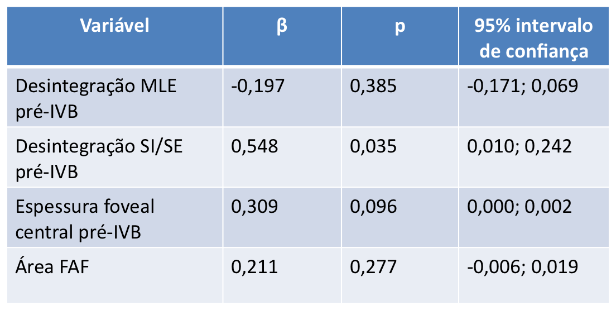Click the p value 0,096
The height and width of the screenshot is (310, 616).
click(x=373, y=207)
